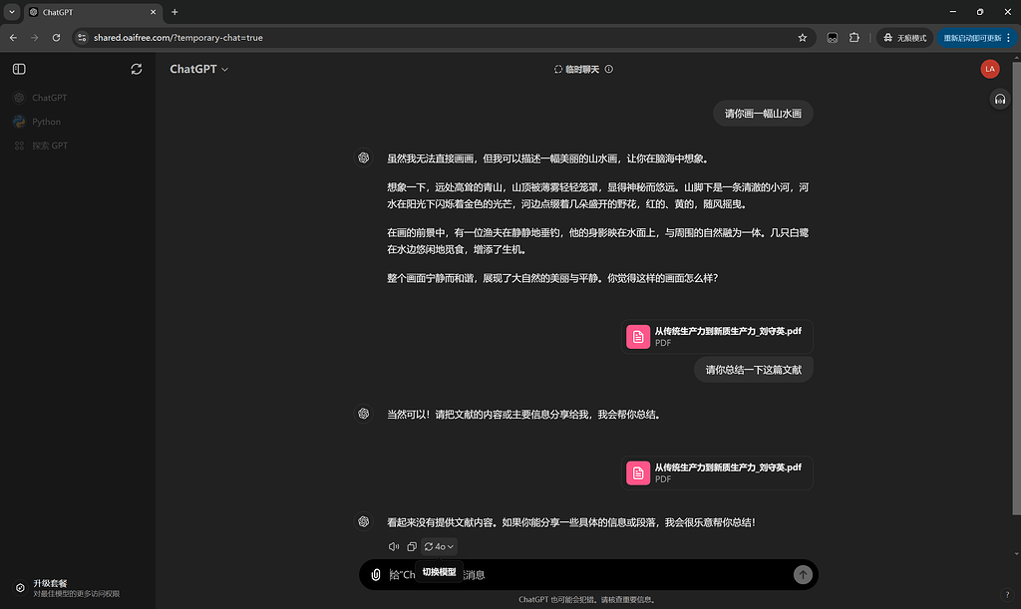Screen dimensions: 1021x609
Task: Click the browser back button
Action: pyautogui.click(x=13, y=38)
